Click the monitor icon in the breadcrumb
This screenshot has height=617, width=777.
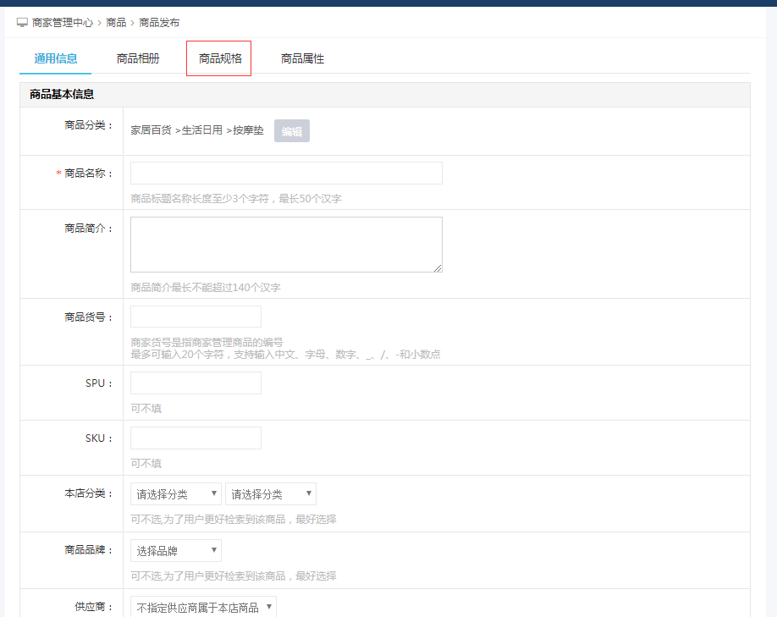(23, 23)
